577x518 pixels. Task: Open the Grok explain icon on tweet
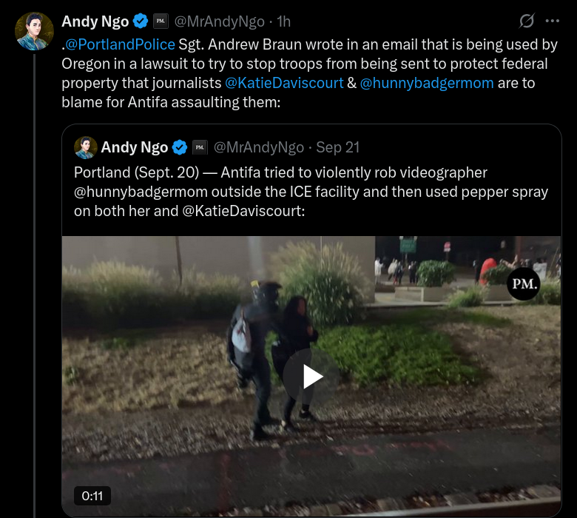point(527,21)
